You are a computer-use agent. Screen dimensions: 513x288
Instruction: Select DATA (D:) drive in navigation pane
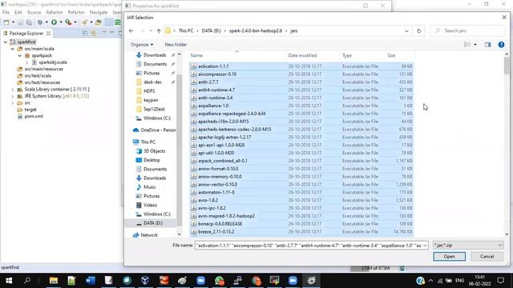(x=153, y=223)
